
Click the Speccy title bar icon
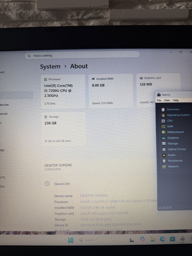pyautogui.click(x=158, y=94)
